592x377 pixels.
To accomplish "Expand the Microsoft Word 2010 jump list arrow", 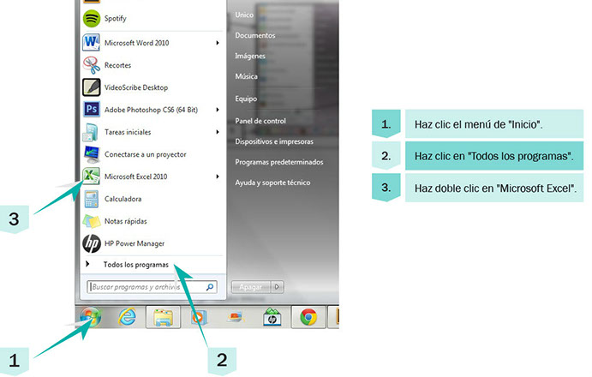I will point(218,43).
